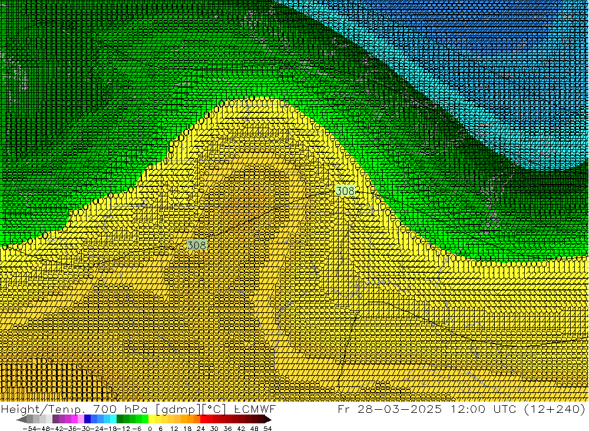Click the legend value '36'
Viewport: 589px width, 431px height.
point(227,429)
